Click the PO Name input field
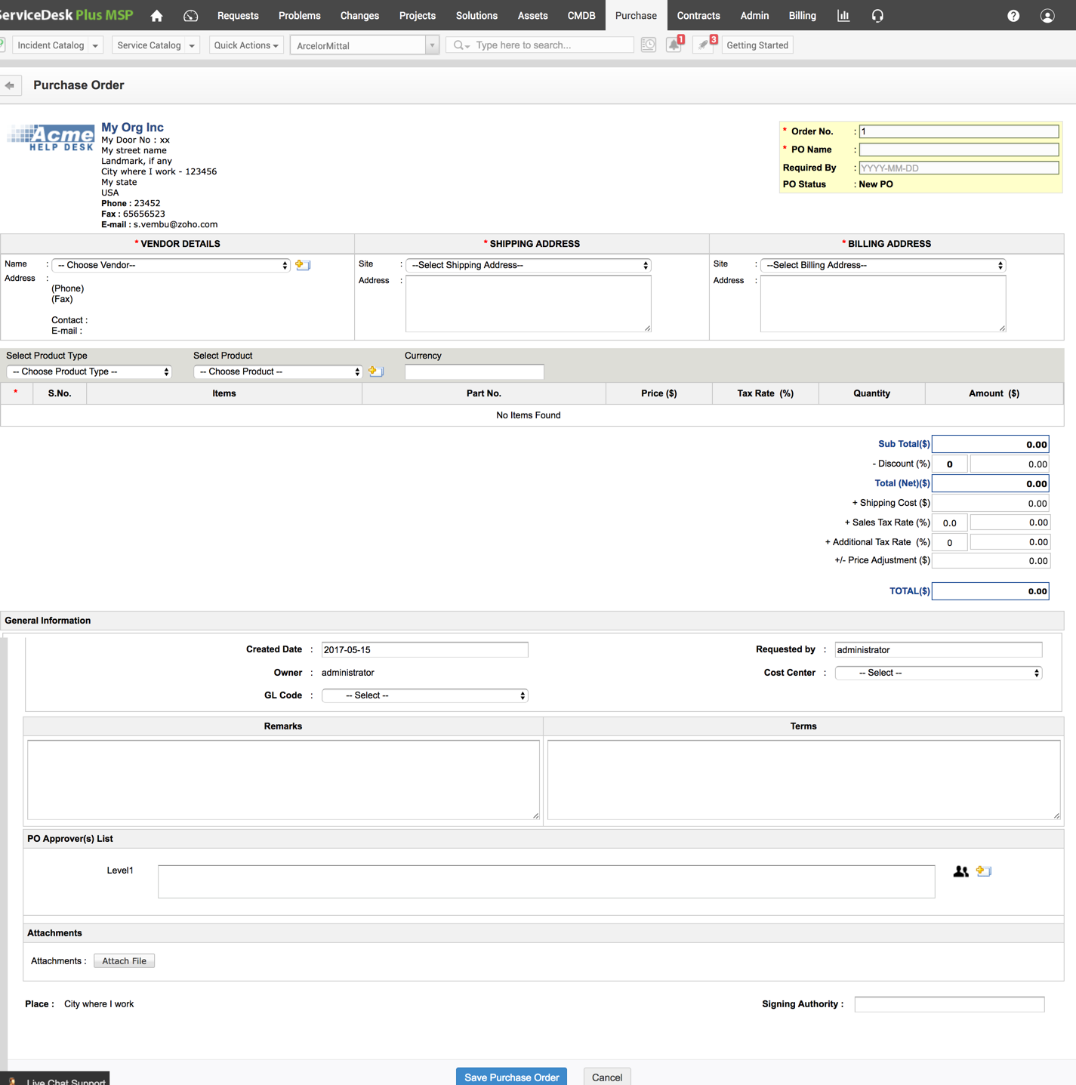This screenshot has height=1085, width=1076. [958, 149]
